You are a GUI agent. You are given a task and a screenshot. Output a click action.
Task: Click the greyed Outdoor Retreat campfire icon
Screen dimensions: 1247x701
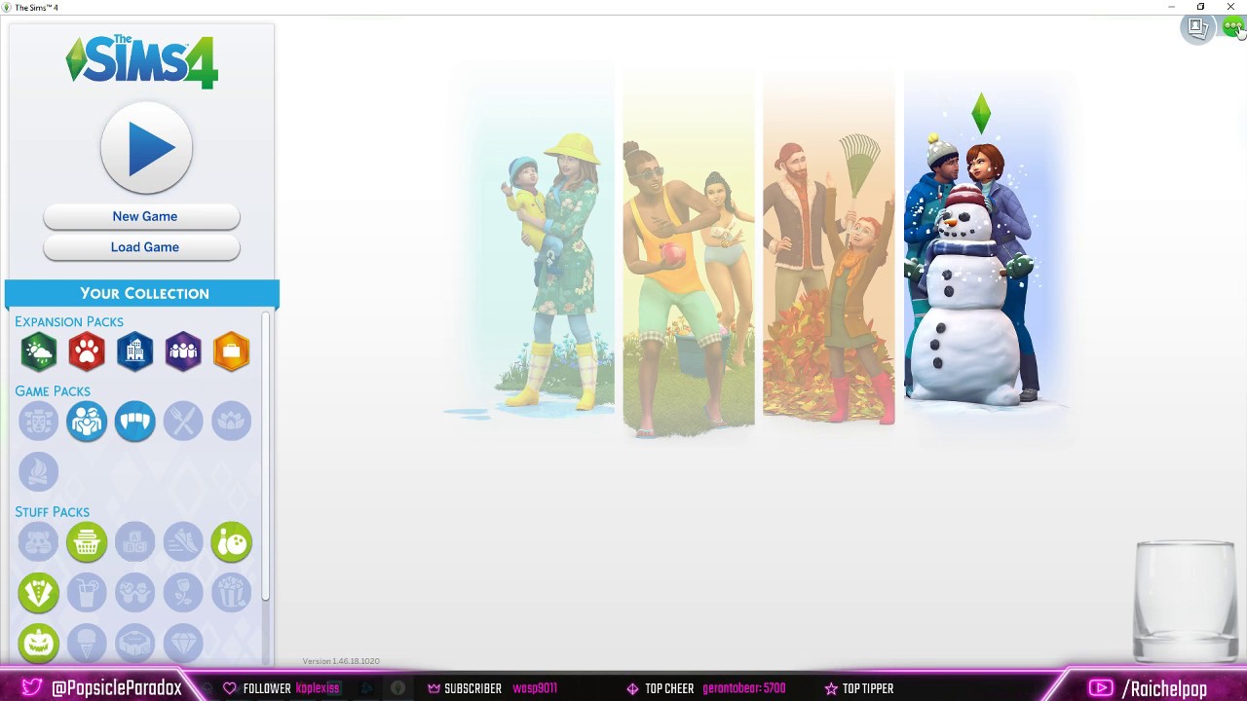point(39,472)
